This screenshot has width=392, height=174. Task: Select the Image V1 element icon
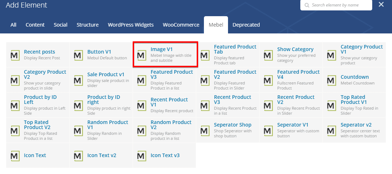(x=141, y=55)
